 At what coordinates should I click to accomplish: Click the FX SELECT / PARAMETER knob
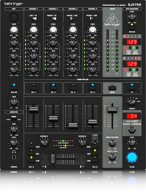[132, 130]
